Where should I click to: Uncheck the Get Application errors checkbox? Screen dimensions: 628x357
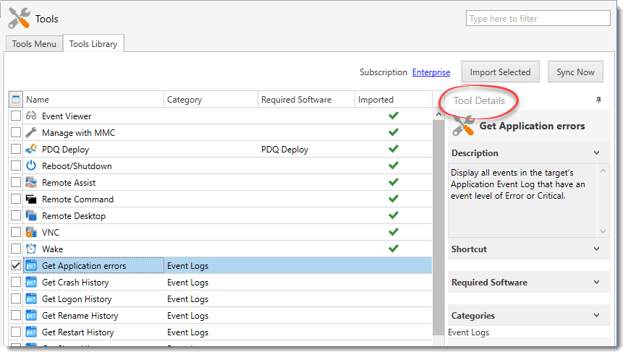pyautogui.click(x=16, y=265)
